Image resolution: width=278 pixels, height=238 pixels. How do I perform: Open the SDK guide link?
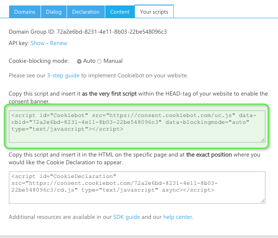127,217
